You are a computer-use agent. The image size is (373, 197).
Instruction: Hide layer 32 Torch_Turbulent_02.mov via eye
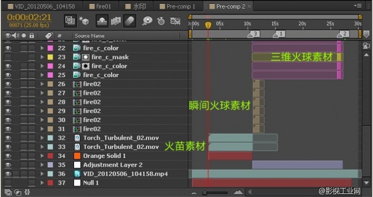click(8, 138)
